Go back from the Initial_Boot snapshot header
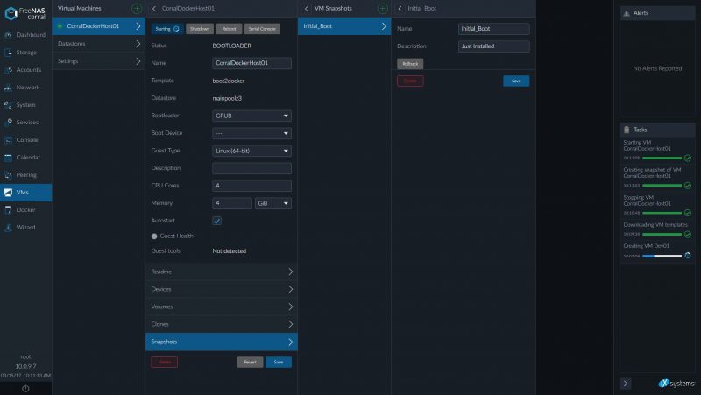The width and height of the screenshot is (701, 395). pos(400,8)
